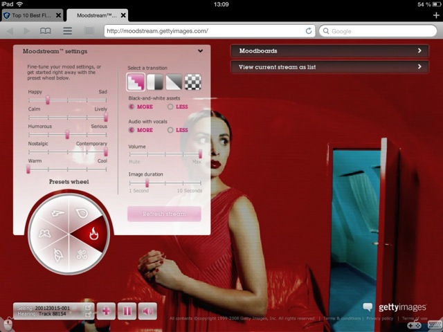Tap the Wi-Fi icon in status bar
Screen dimensions: 443x332
(x=20, y=4)
